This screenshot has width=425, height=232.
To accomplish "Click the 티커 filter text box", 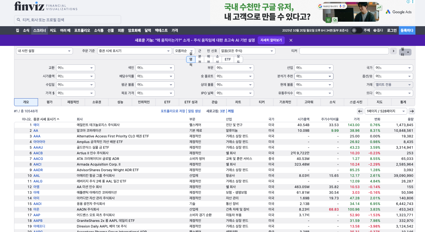I will 344,51.
